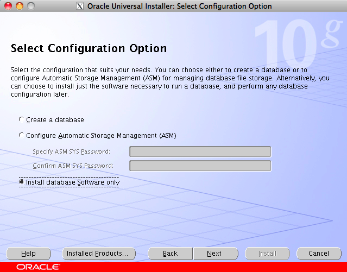Click the Specify ASM SYS Password field
This screenshot has width=347, height=272.
(x=200, y=151)
